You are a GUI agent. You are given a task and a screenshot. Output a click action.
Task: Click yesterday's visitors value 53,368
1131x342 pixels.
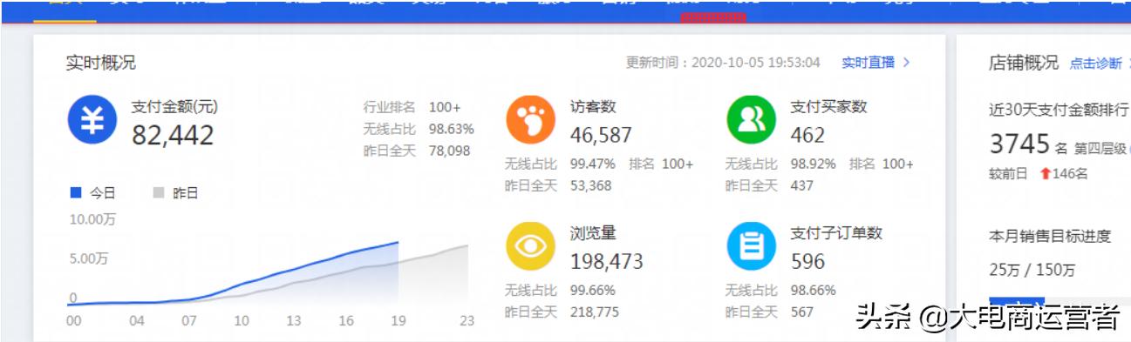591,185
